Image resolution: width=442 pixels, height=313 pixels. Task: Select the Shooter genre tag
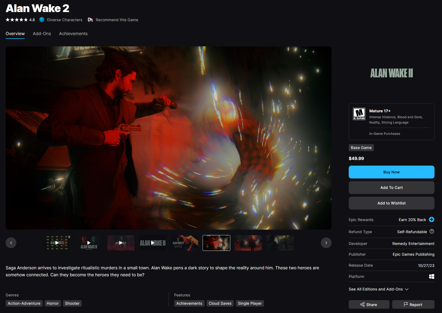click(x=72, y=303)
